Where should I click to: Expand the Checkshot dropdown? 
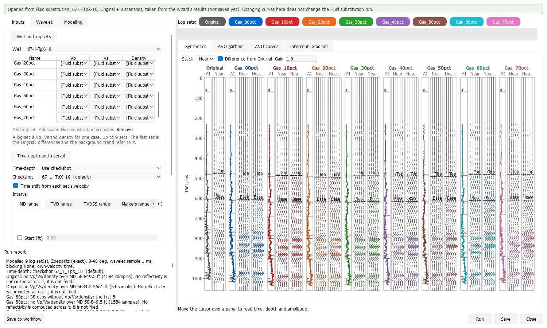100,177
